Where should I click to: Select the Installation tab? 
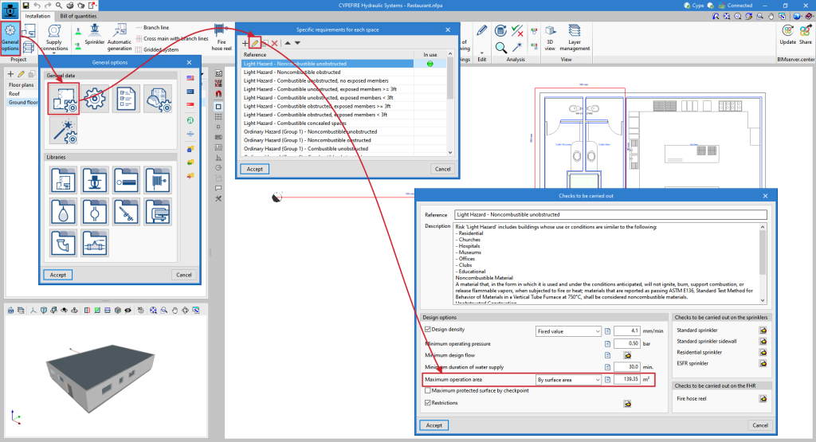click(37, 16)
